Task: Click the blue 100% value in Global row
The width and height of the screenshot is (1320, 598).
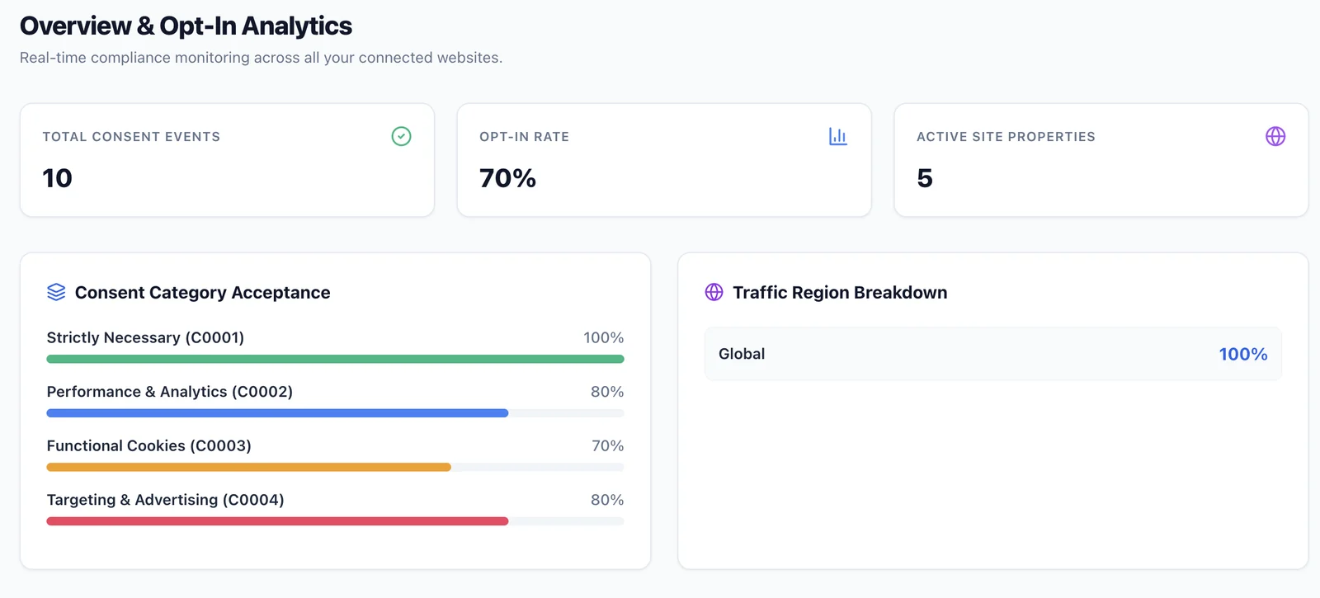Action: [x=1243, y=354]
